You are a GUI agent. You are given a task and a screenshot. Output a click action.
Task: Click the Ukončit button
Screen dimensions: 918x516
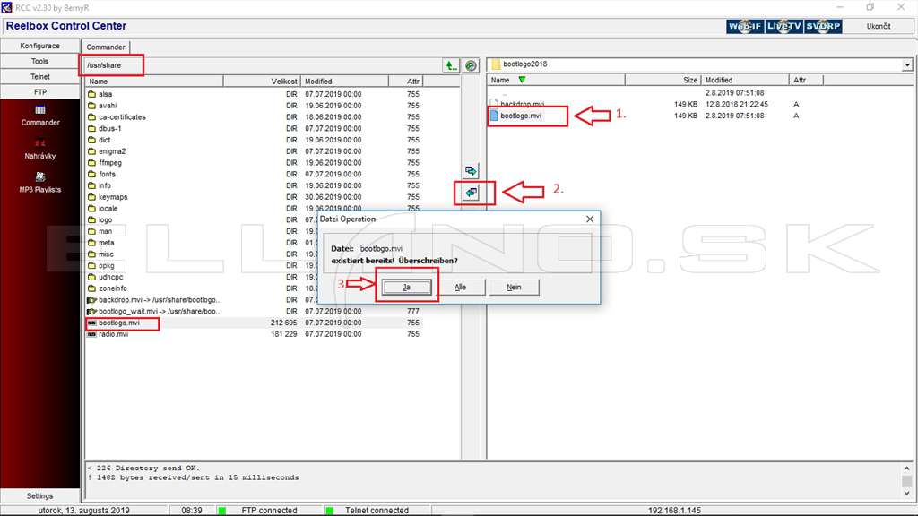point(879,26)
